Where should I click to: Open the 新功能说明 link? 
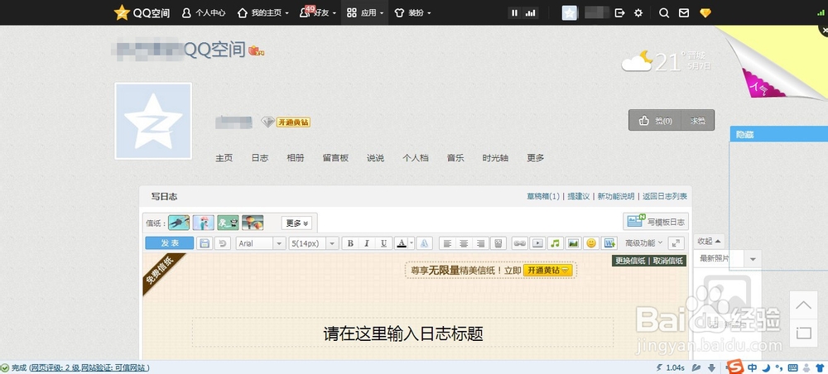coord(616,196)
